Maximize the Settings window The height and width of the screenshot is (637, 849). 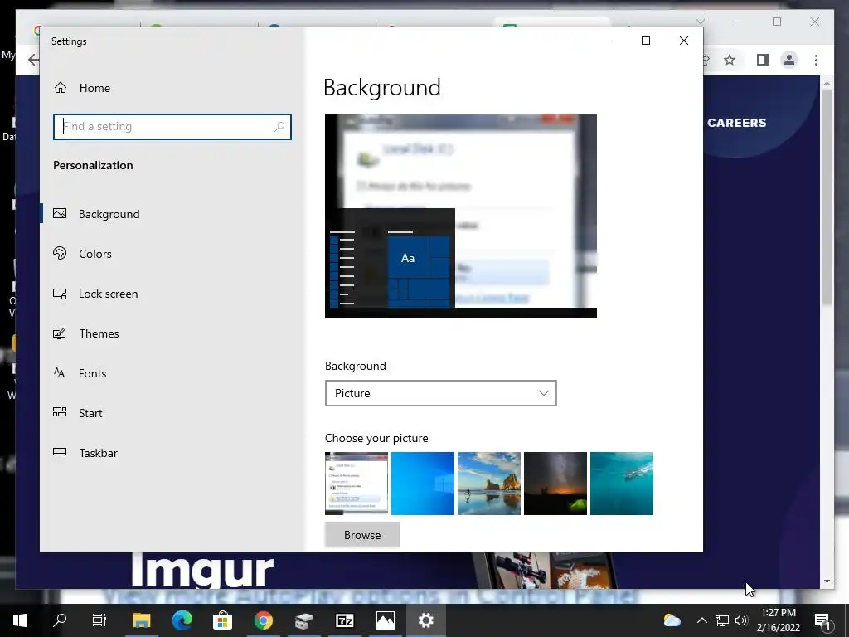tap(645, 41)
